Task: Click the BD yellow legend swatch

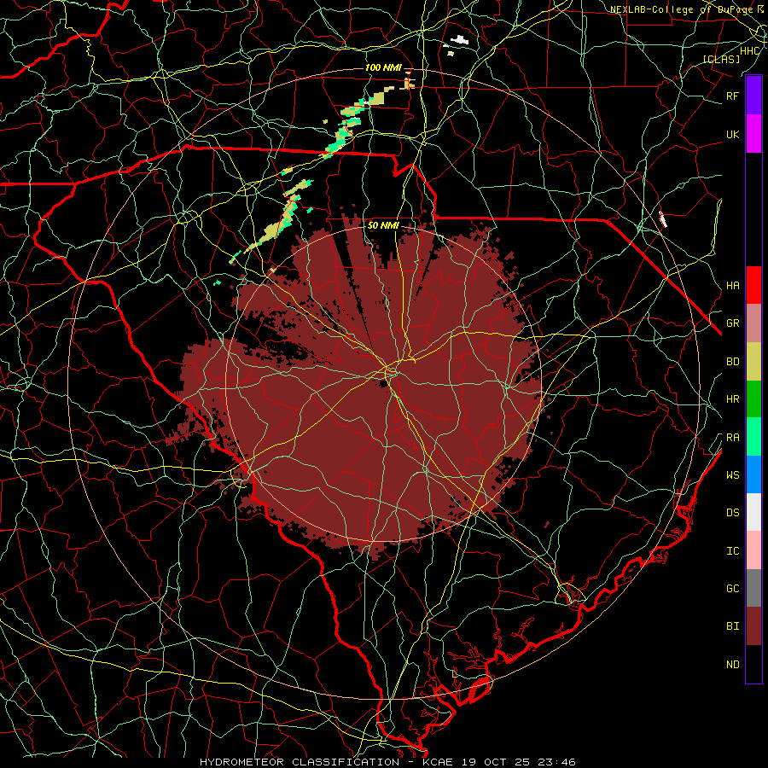Action: [x=753, y=362]
